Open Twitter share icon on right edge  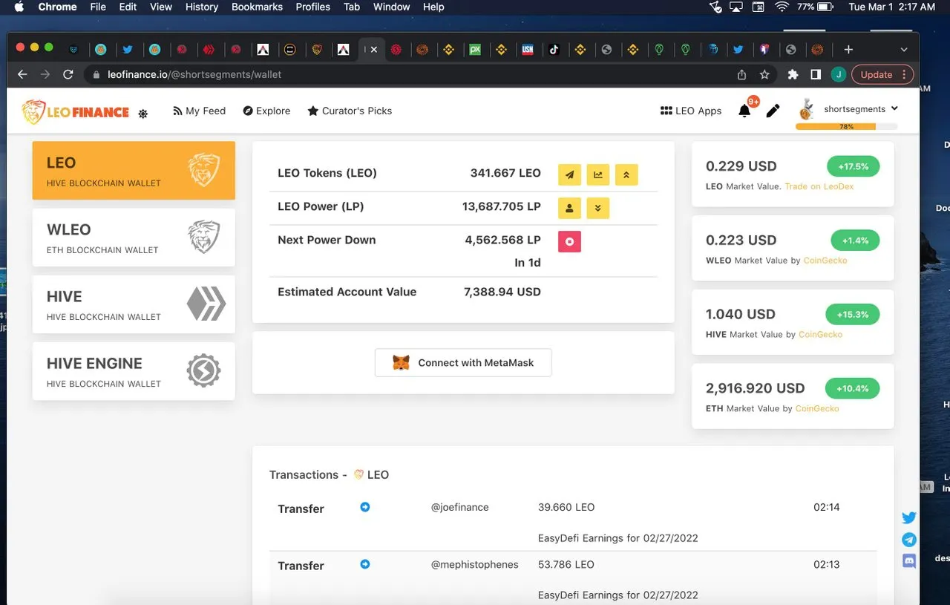click(x=909, y=517)
